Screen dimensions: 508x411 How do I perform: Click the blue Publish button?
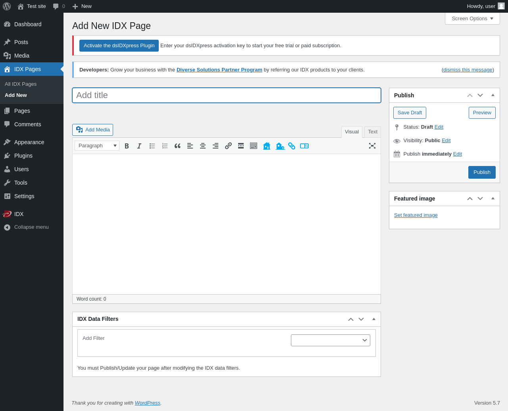[482, 172]
